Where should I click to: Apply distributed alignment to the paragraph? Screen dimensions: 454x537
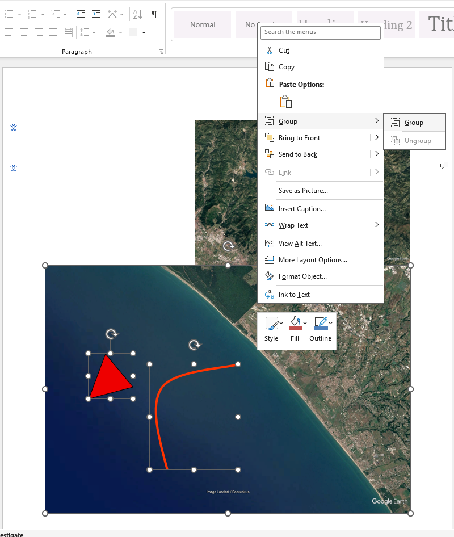pyautogui.click(x=68, y=32)
